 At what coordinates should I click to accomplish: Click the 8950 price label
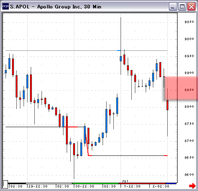(x=189, y=56)
